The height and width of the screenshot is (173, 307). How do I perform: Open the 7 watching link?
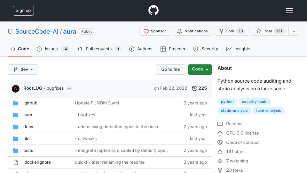[233, 161]
